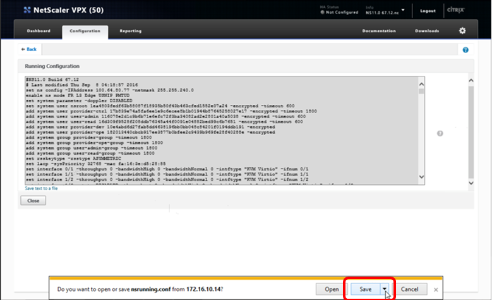Click the 'add system user provider-ctrl' line
The image size is (492, 300).
tap(171, 111)
